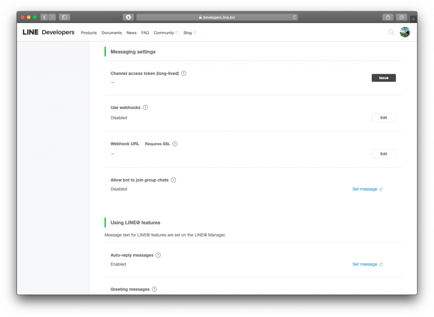Open the Community external link
Viewport: 434px width, 317px height.
coord(166,33)
